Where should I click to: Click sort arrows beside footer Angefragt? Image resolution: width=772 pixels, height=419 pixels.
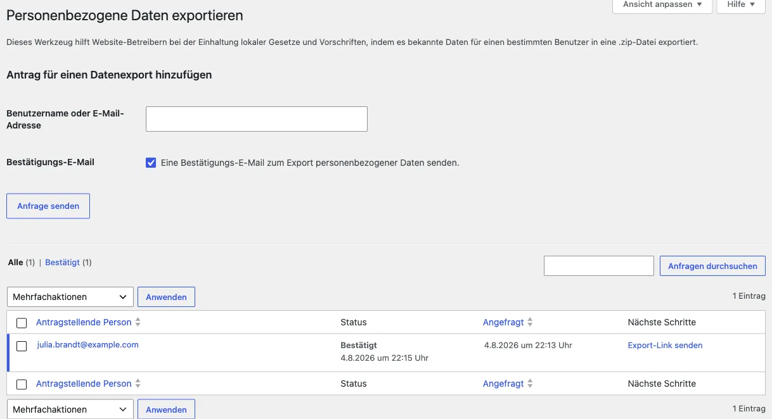[x=530, y=384]
